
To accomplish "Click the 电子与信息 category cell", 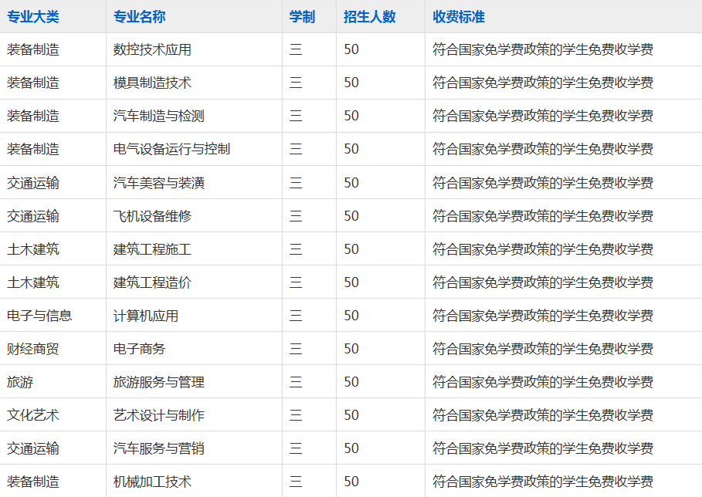I will (39, 316).
